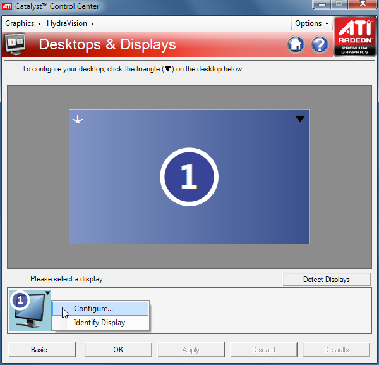
Task: Click the circled number 1 on desktop preview
Action: tap(189, 177)
